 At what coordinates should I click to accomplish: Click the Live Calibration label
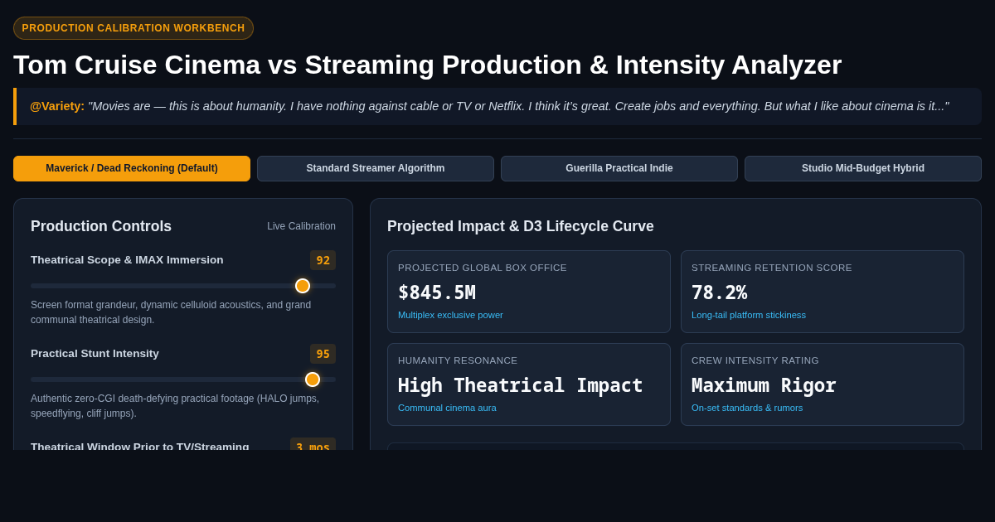click(x=302, y=226)
